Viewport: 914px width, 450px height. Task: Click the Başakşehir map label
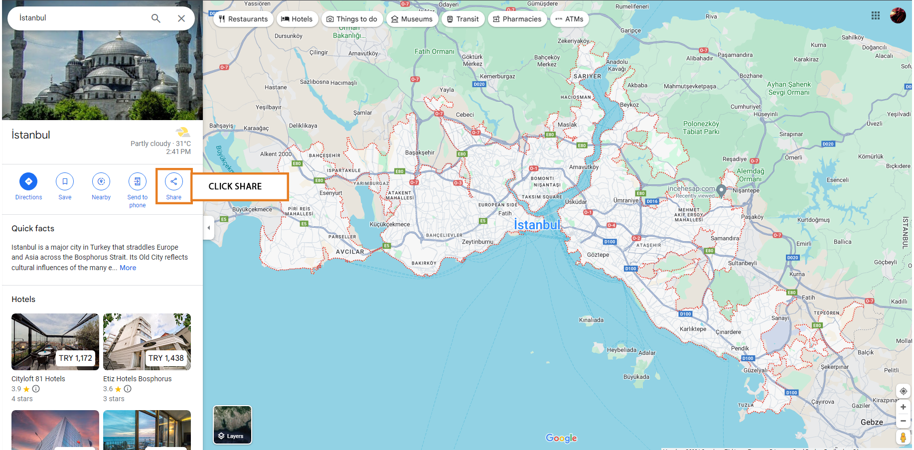tap(420, 152)
